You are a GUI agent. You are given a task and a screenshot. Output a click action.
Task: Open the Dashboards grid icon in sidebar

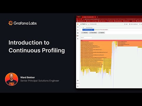[78, 33]
